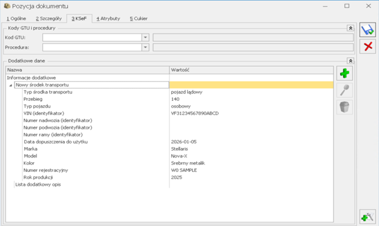Collapse the Nowy środek transportu tree node
This screenshot has width=379, height=226.
click(x=10, y=85)
